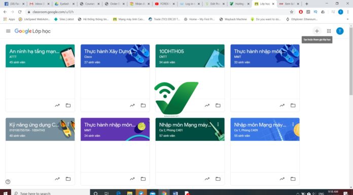Open gradebook icon on Thực hành Xây Dựng card
The height and width of the screenshot is (195, 353).
pyautogui.click(x=132, y=105)
